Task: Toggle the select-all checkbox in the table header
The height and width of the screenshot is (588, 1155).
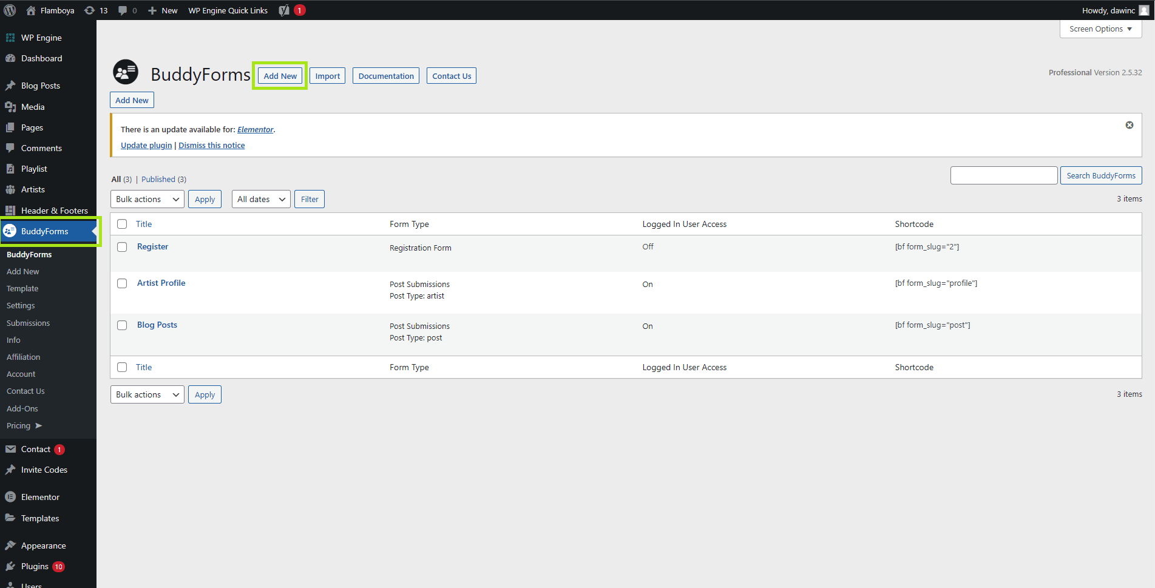Action: coord(122,224)
